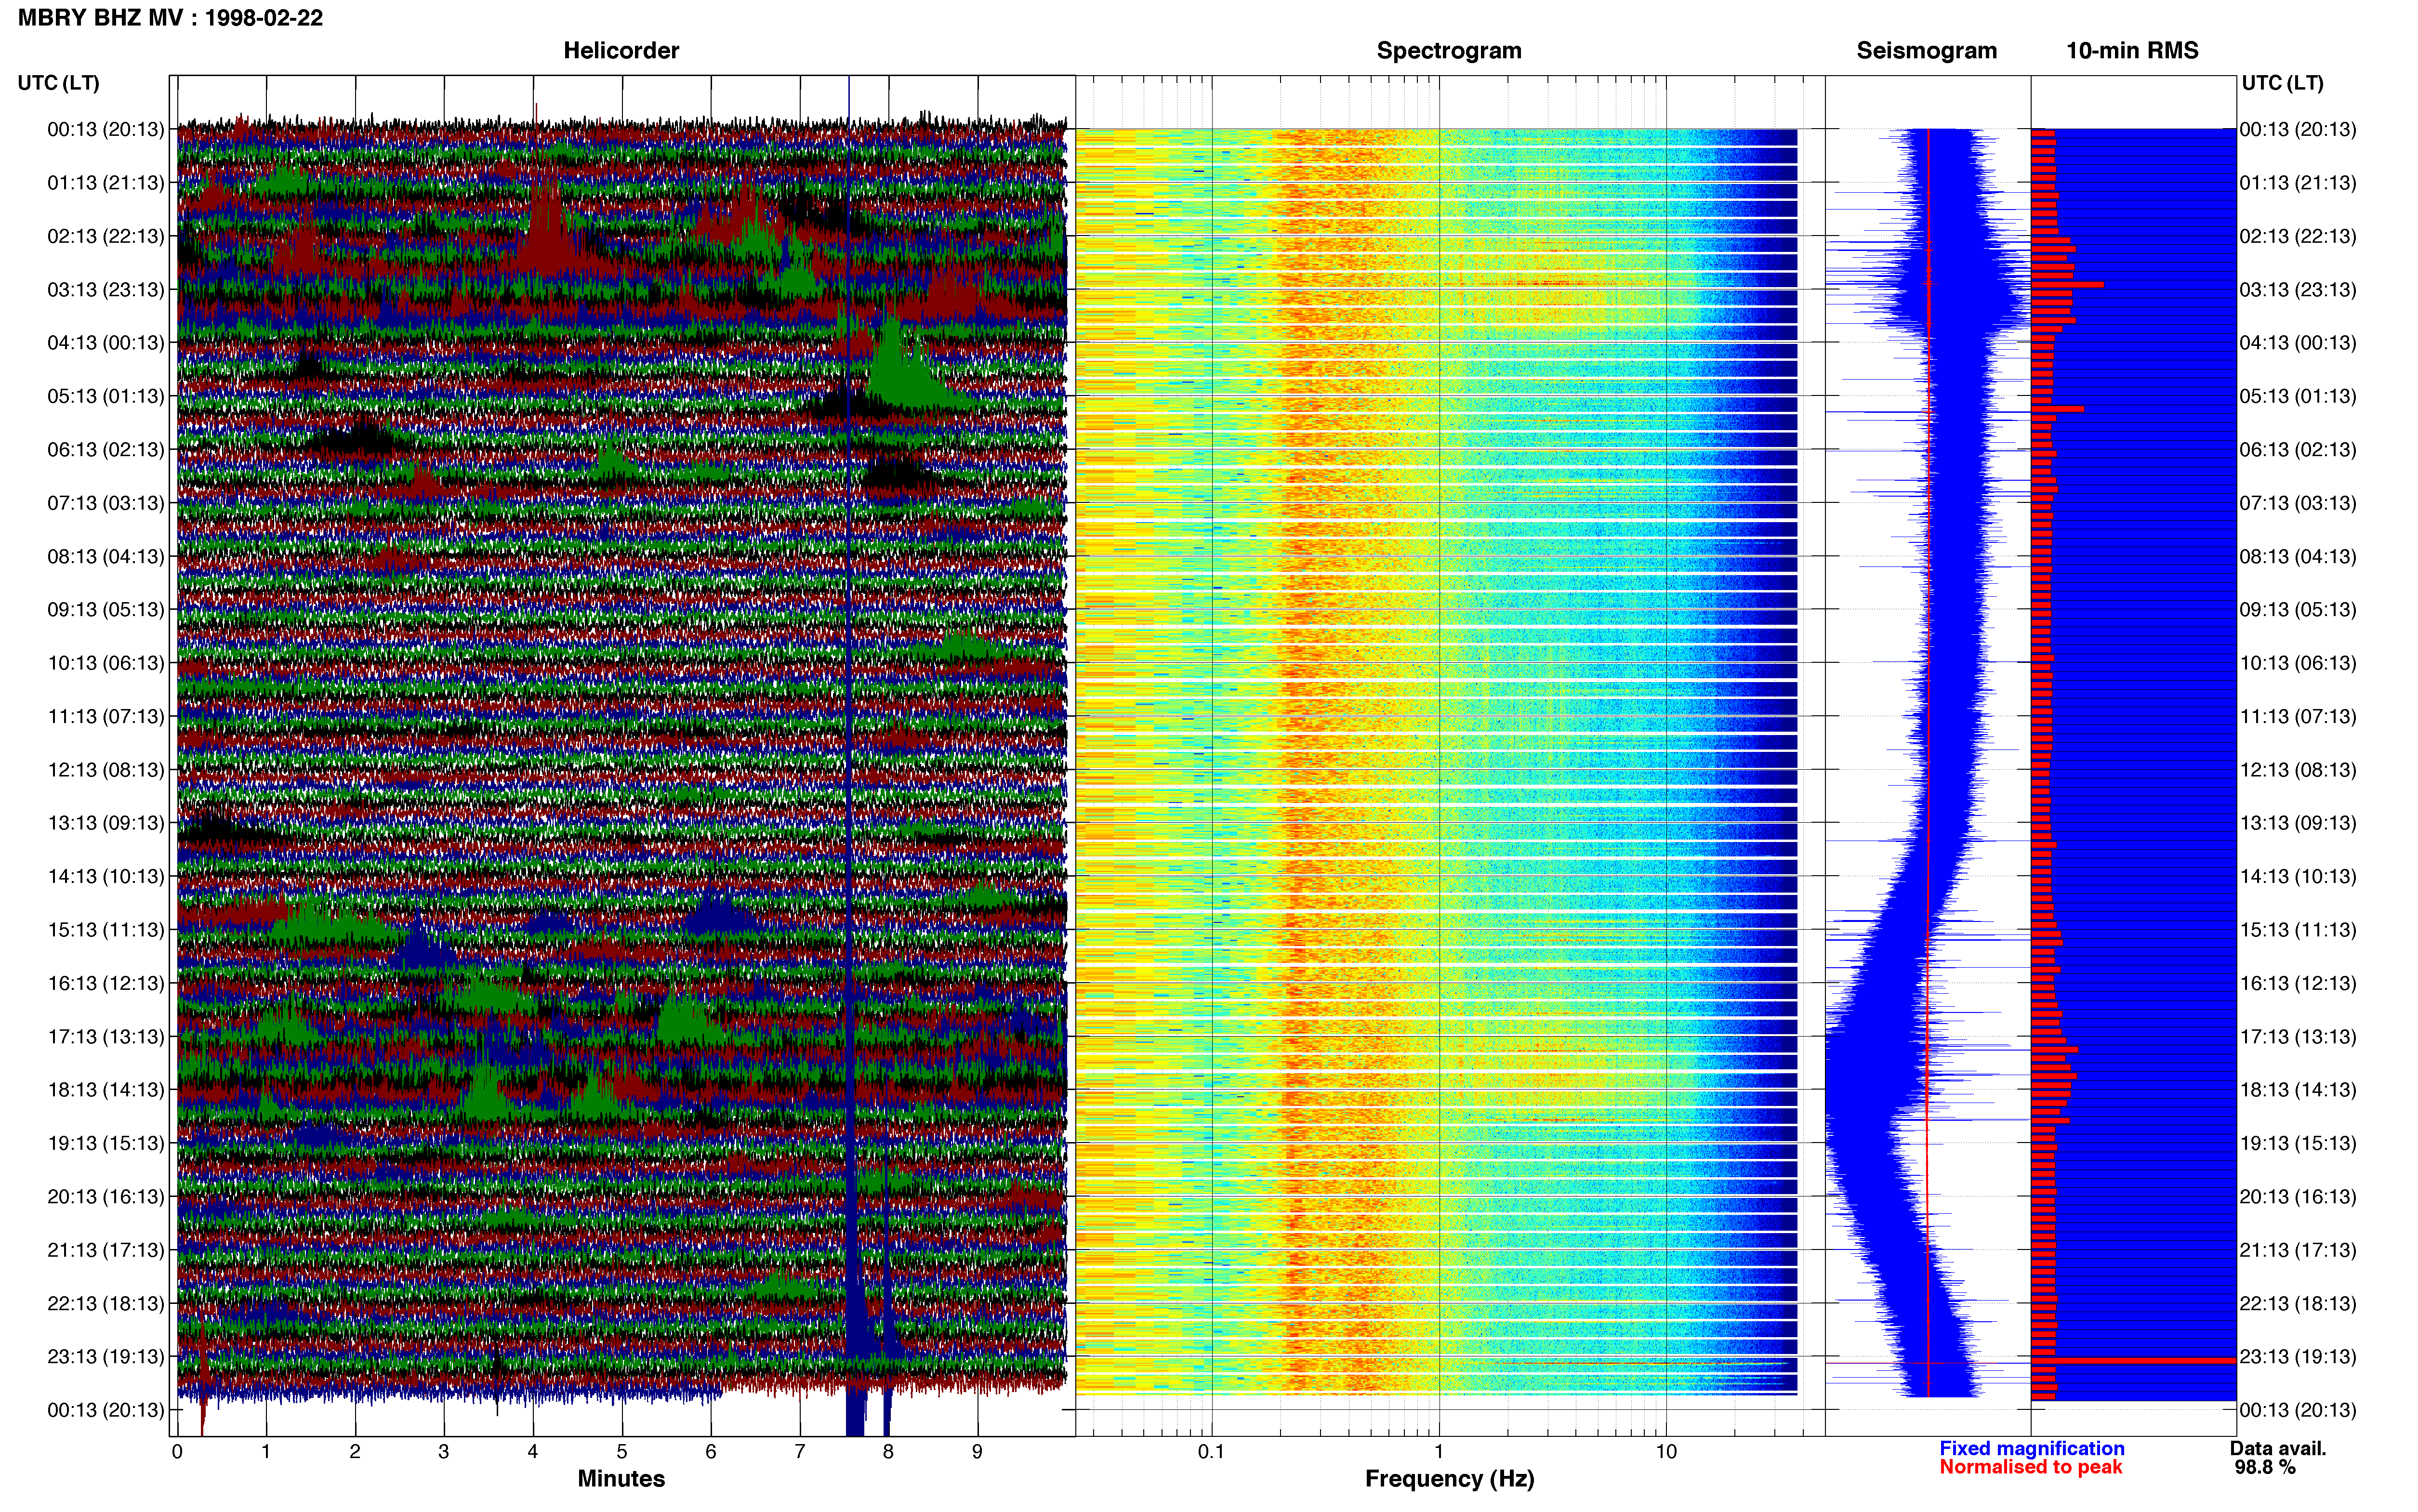
Task: Click the "1" tick on the frequency axis
Action: point(1439,1451)
